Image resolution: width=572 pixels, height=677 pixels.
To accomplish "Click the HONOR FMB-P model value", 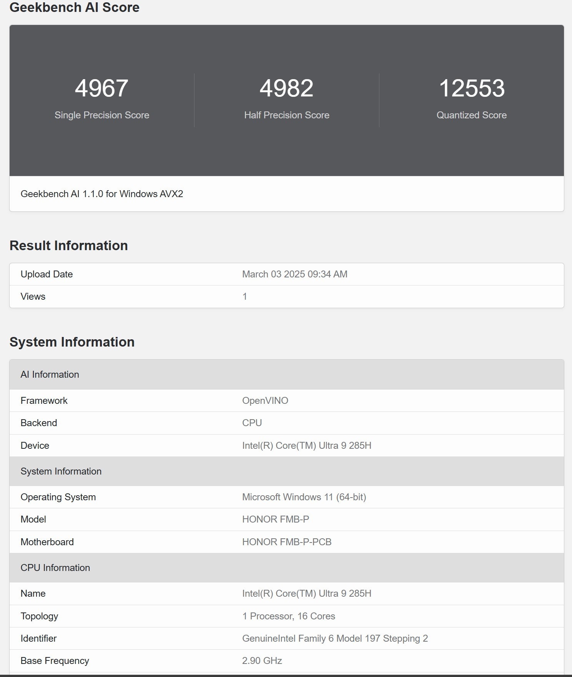I will [275, 519].
